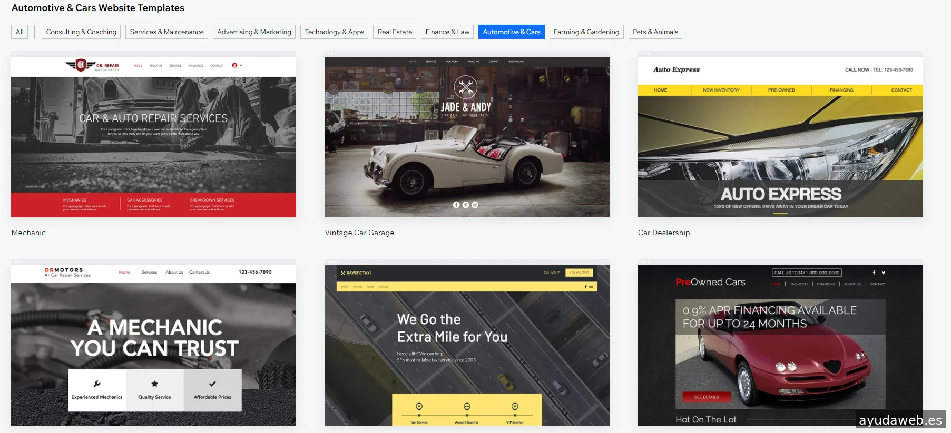Switch to Consulting & Coaching category

(81, 32)
